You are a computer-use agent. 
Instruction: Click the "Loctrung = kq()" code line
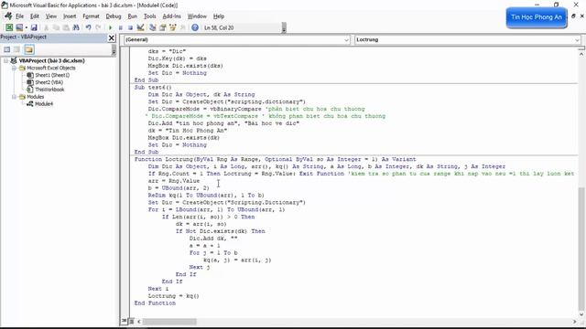(173, 296)
